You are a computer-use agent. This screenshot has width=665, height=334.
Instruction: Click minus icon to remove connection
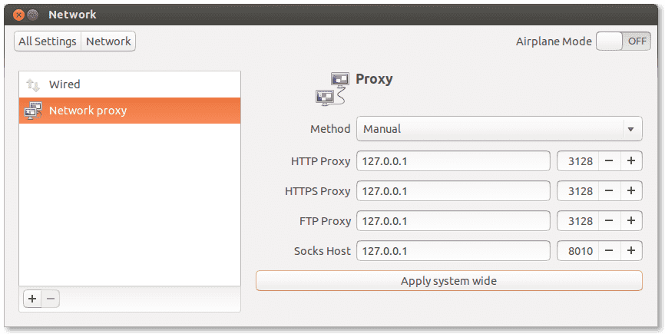(51, 299)
